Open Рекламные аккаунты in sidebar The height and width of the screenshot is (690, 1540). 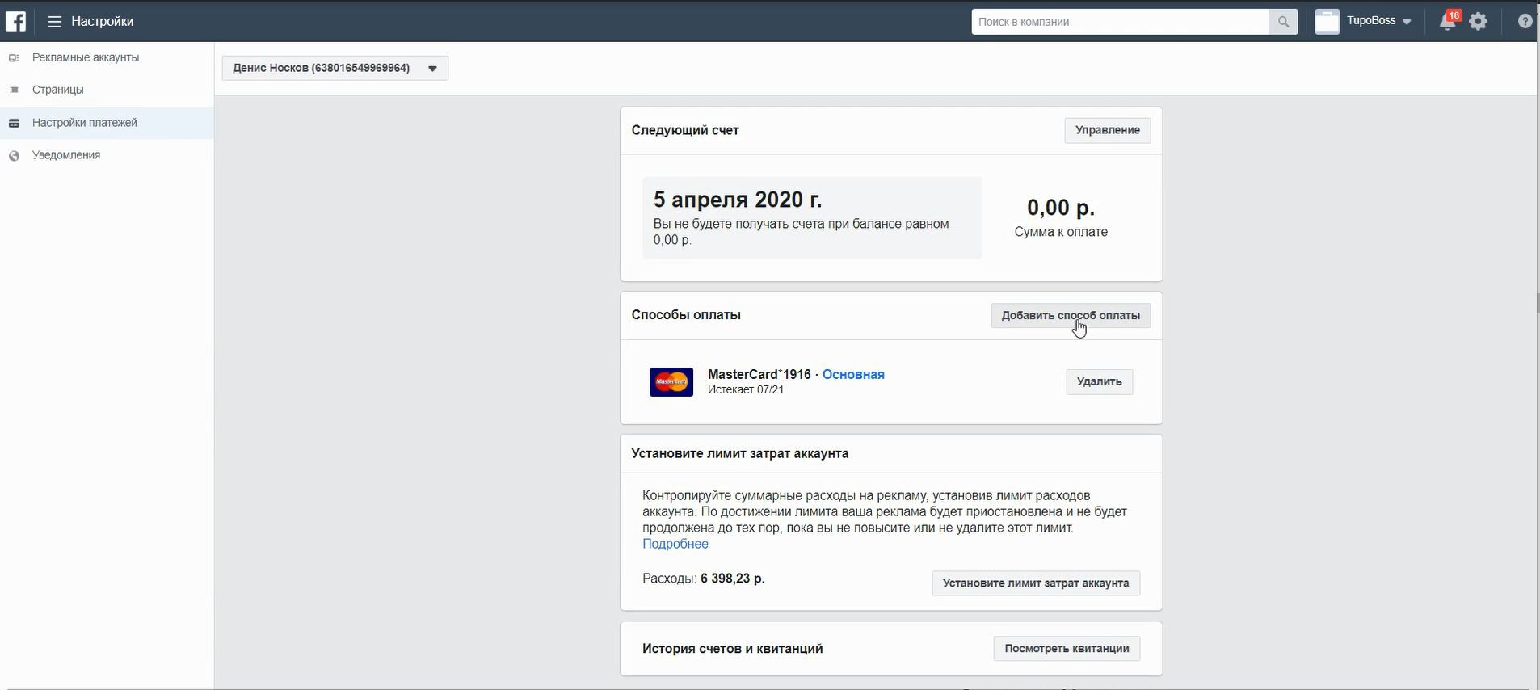[85, 57]
